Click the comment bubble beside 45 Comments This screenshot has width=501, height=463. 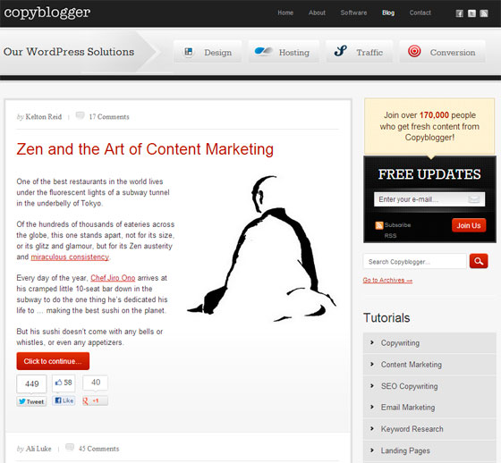point(70,447)
